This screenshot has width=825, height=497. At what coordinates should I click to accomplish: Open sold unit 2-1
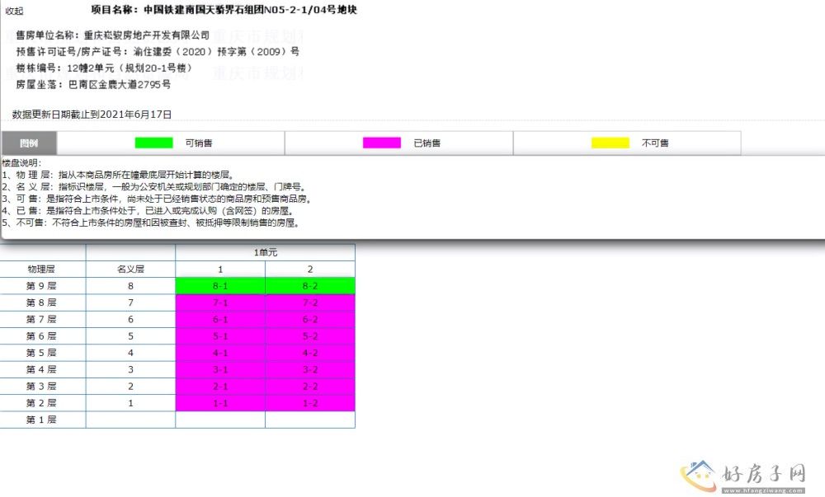pos(220,387)
